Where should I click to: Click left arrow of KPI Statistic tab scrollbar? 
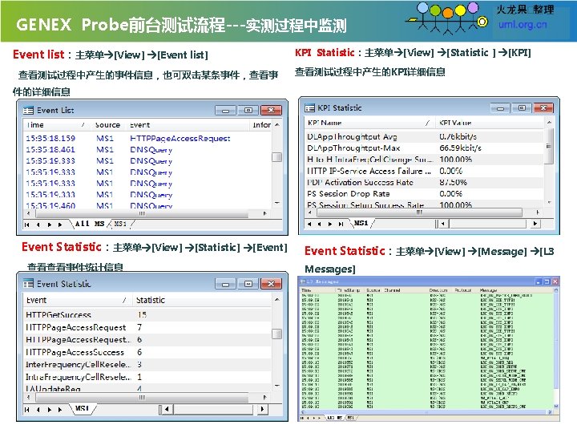[443, 224]
